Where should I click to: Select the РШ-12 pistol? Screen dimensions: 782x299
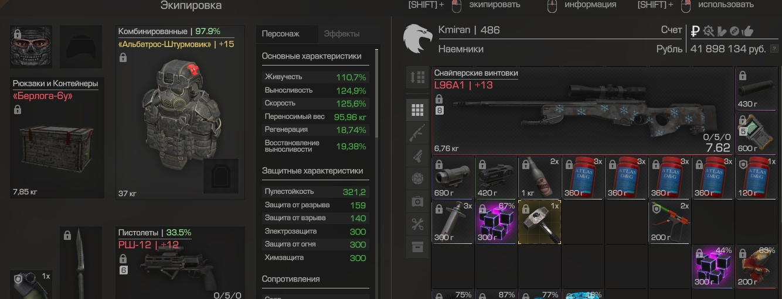coord(180,263)
